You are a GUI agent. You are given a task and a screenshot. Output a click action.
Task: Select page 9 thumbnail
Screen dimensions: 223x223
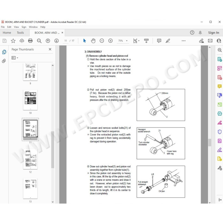30,72
